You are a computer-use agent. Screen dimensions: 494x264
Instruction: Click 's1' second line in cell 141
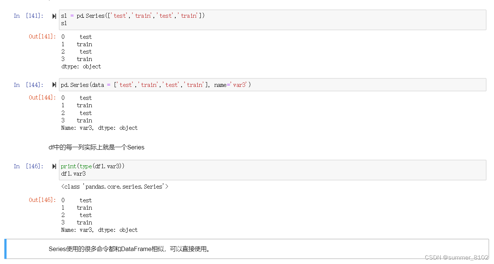(x=64, y=23)
